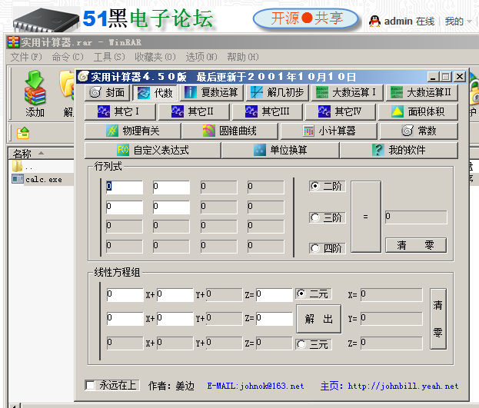Click the = determinant compute button
Screen dimensions: 479x408
[366, 217]
